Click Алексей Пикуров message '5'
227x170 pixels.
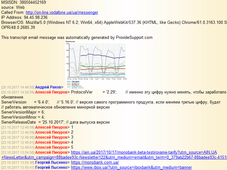(x=72, y=147)
